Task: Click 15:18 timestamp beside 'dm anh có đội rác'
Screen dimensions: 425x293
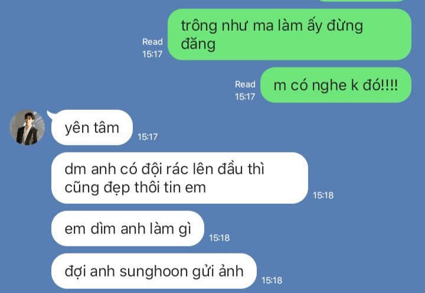Action: tap(323, 196)
